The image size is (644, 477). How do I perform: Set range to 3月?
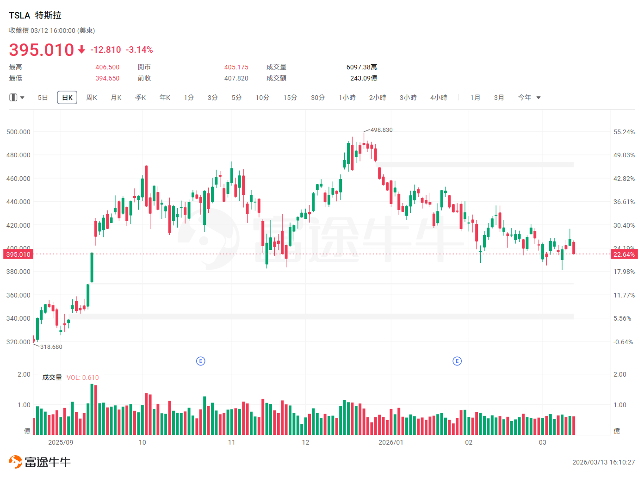[499, 98]
